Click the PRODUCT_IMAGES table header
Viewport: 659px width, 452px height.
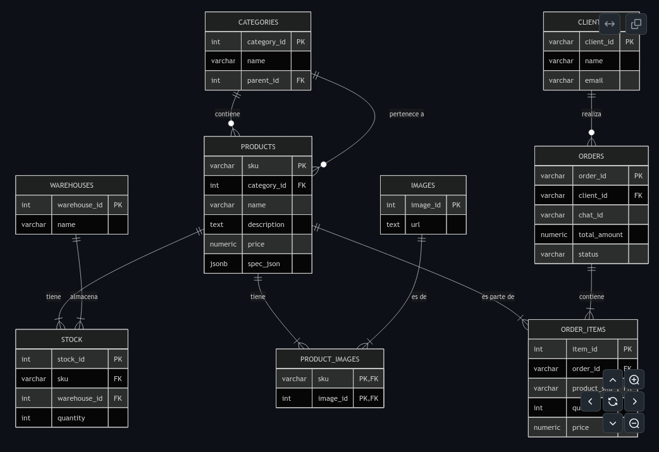330,358
